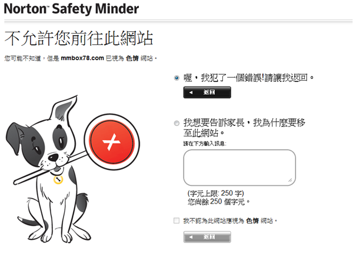353x253 pixels.
Task: Click the 不允許您前往此網站 heading
Action: click(79, 38)
